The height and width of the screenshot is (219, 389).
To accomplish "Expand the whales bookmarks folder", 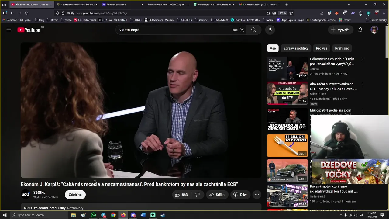I will coord(269,20).
